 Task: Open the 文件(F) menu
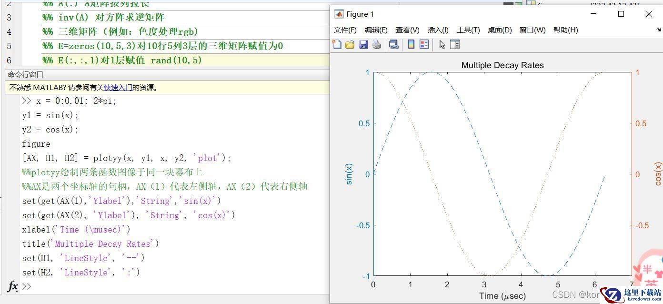[345, 30]
